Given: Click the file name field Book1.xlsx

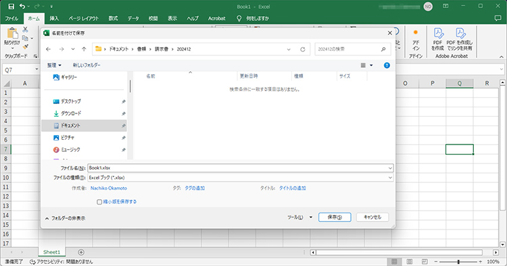Looking at the screenshot, I should (241, 168).
